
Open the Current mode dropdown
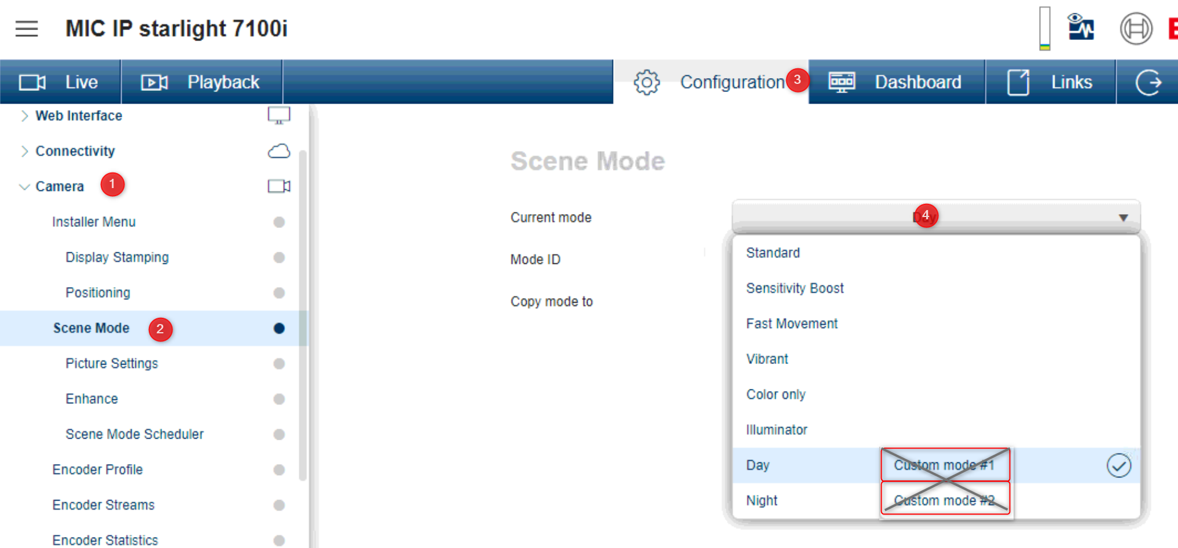[x=936, y=217]
